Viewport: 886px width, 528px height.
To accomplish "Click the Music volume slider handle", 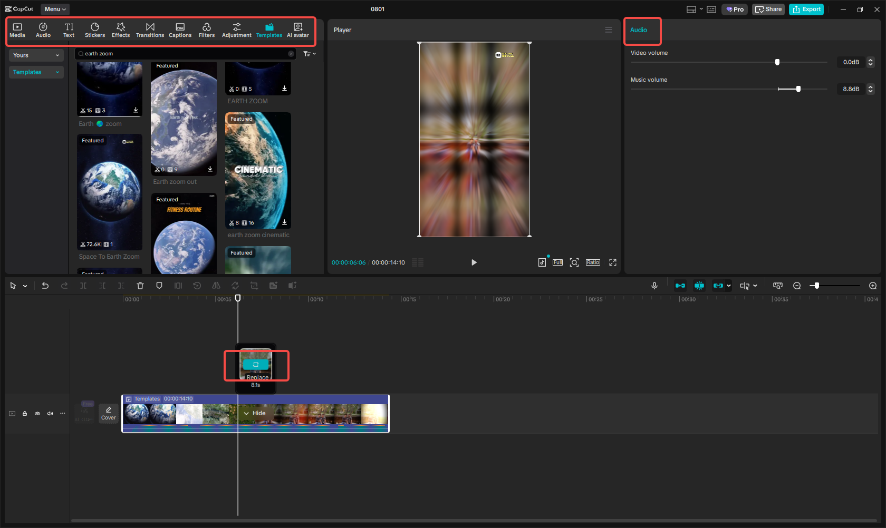I will coord(798,89).
